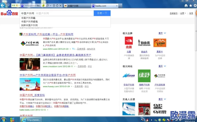Open the 设置 dropdown at top right

click(x=183, y=13)
